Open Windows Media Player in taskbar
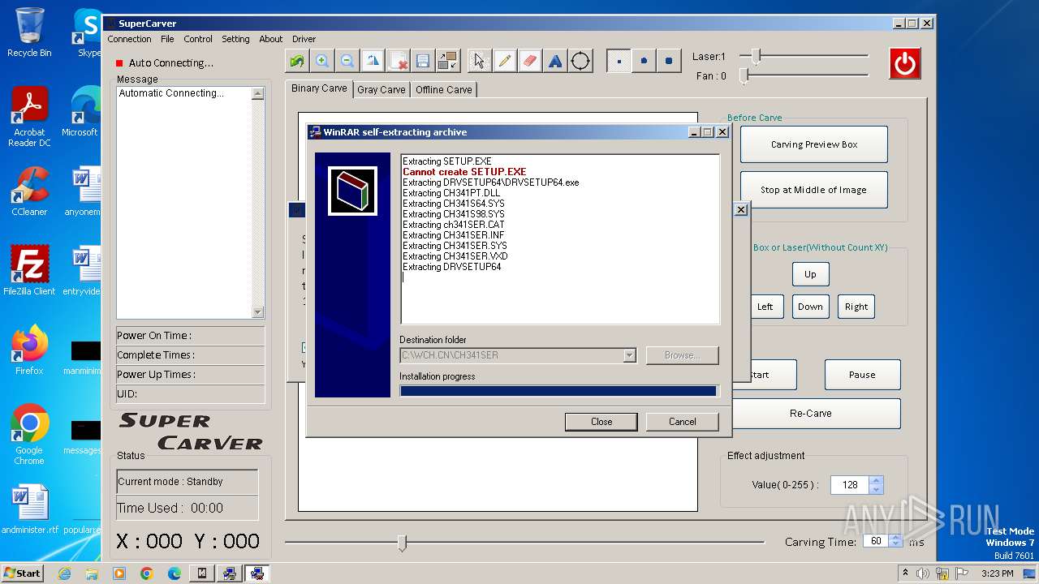This screenshot has width=1039, height=584. pos(119,573)
